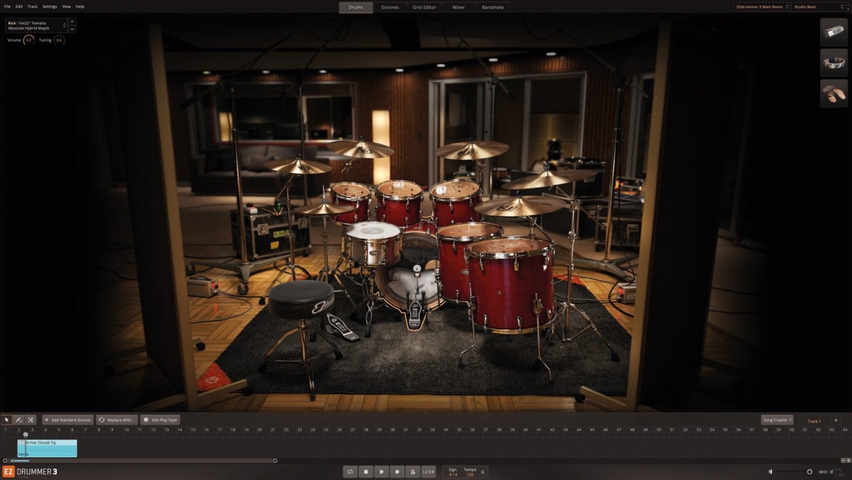The width and height of the screenshot is (852, 480).
Task: Open the Song Creator dropdown
Action: tap(777, 420)
